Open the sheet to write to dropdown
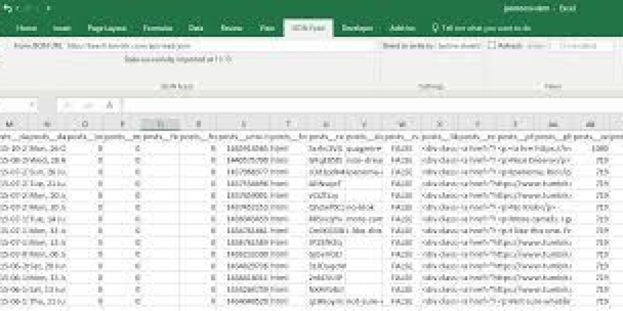 [x=458, y=46]
